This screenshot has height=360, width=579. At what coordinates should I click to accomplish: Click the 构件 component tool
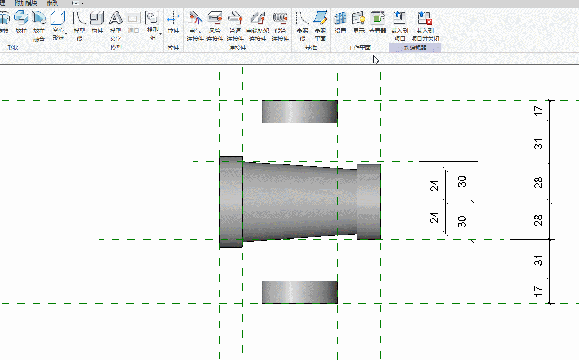point(97,23)
